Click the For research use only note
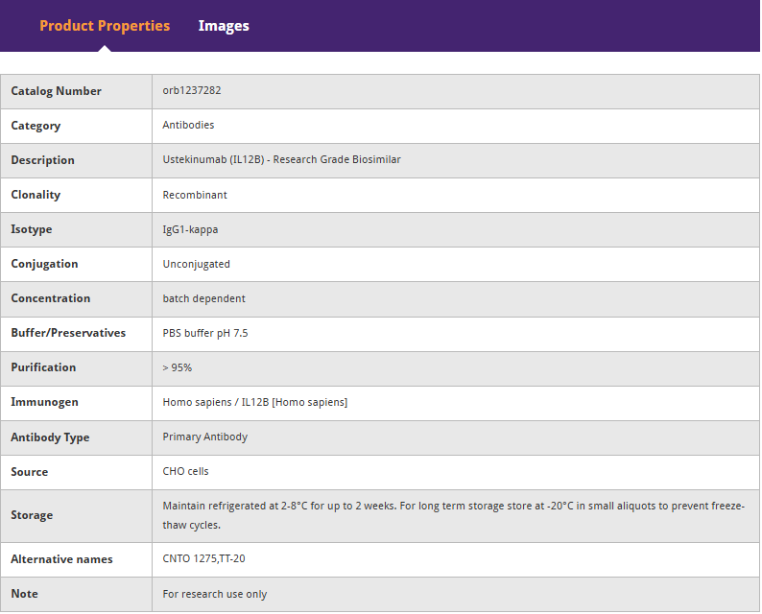The width and height of the screenshot is (762, 614). (x=215, y=594)
